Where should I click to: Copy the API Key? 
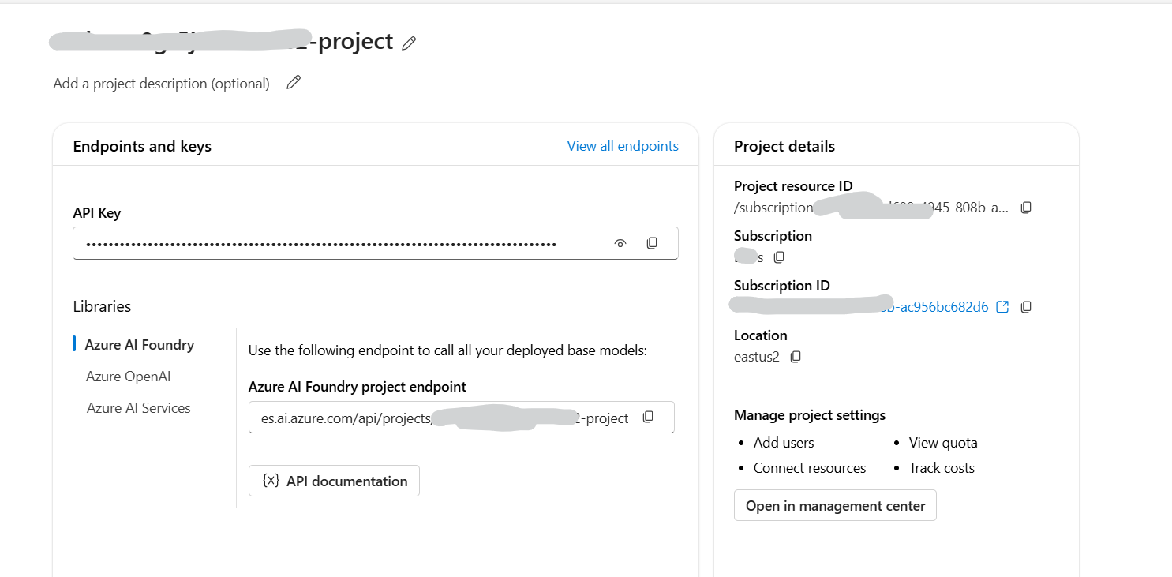[652, 243]
